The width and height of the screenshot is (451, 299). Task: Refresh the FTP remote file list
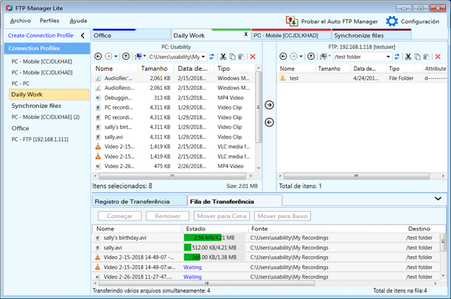point(397,56)
